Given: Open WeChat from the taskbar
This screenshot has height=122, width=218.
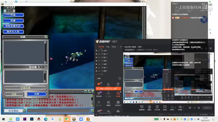Looking at the screenshot, I should (x=67, y=119).
